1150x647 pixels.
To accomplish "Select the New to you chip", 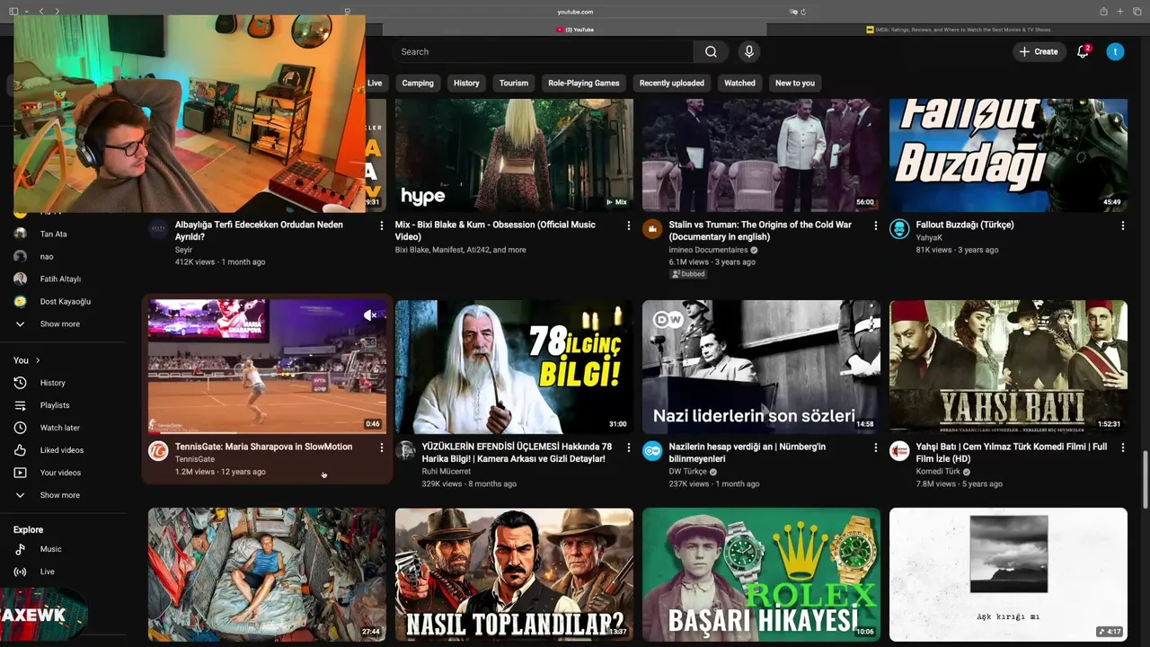I will coord(795,83).
